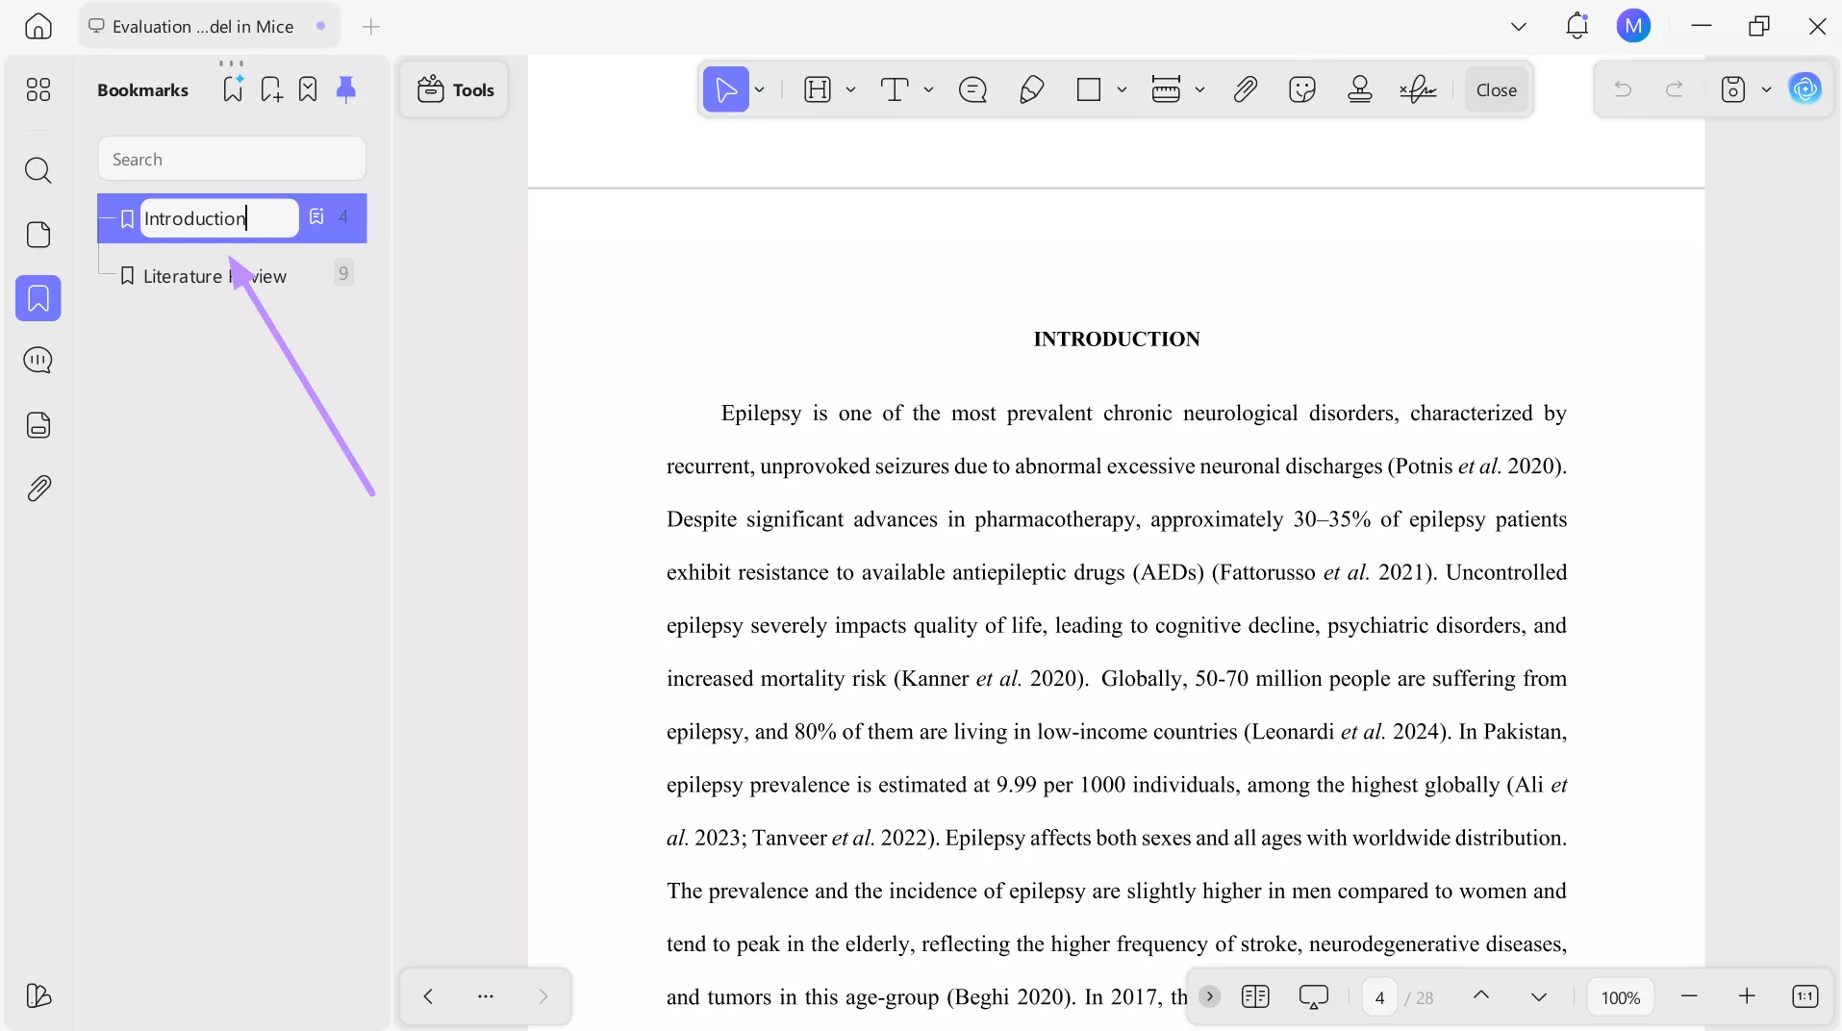Viewport: 1842px width, 1031px height.
Task: Open the attachments paperclip in left sidebar
Action: point(38,489)
